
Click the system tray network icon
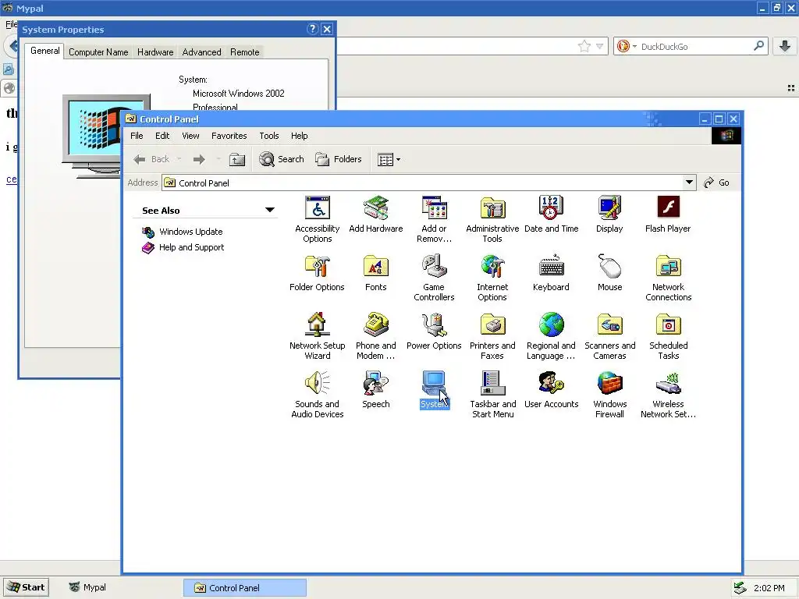[x=740, y=588]
